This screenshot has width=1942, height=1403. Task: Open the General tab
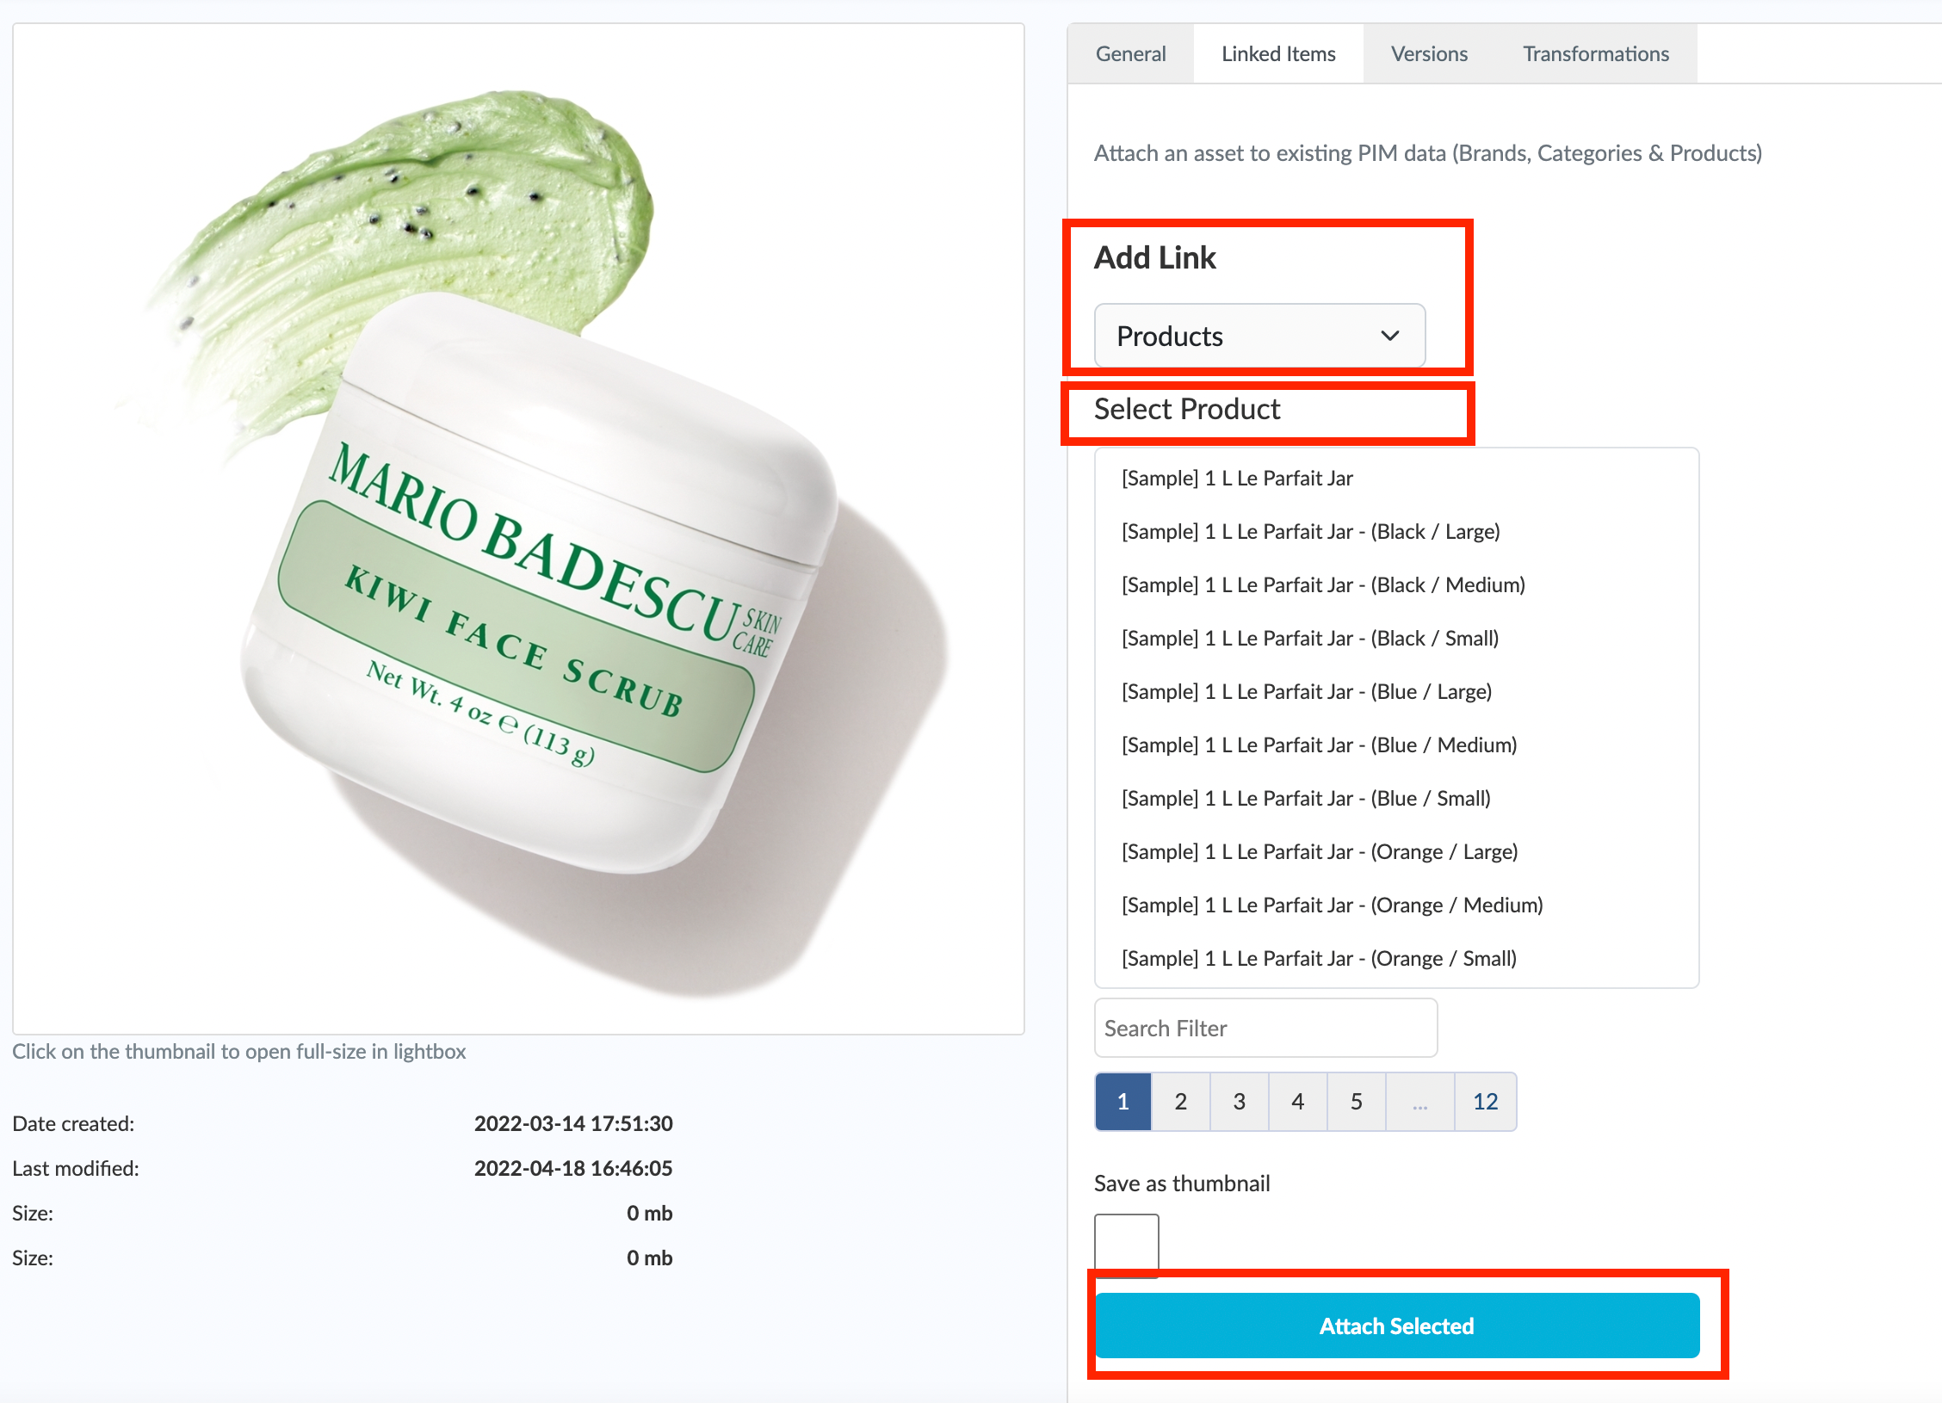click(x=1130, y=53)
